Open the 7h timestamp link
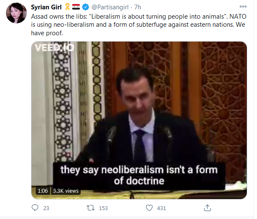Image resolution: width=257 pixels, height=219 pixels. (138, 7)
